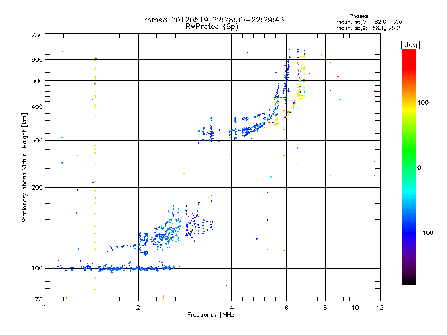The image size is (447, 335).
Task: Click the 'RwPretec (8p)' subtitle
Action: coord(212,27)
